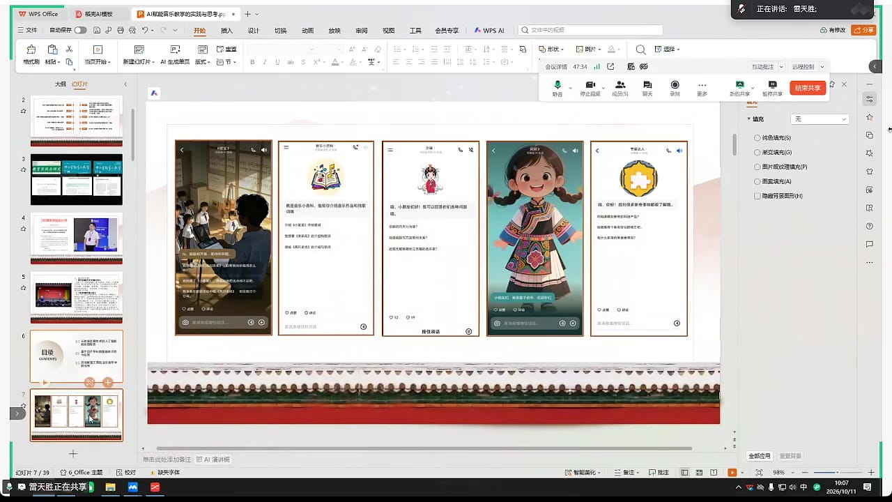
Task: Open the meeting chat panel
Action: (647, 88)
